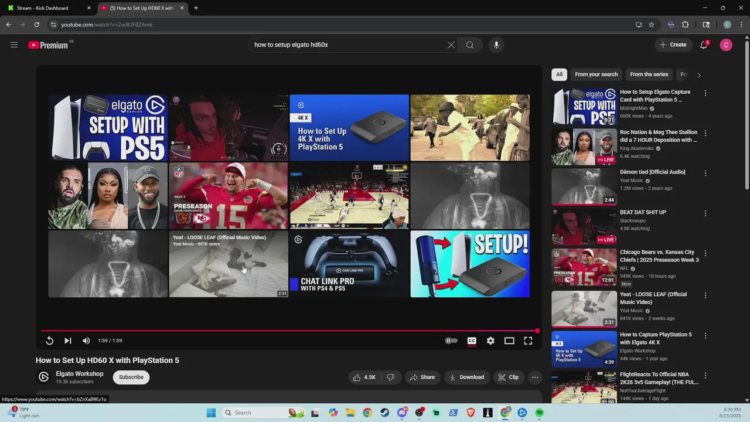This screenshot has width=750, height=422.
Task: Open more actions below video
Action: [535, 377]
